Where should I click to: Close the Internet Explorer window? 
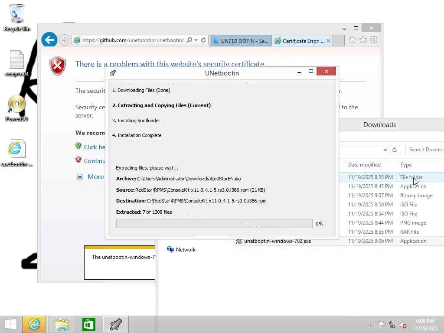371,28
